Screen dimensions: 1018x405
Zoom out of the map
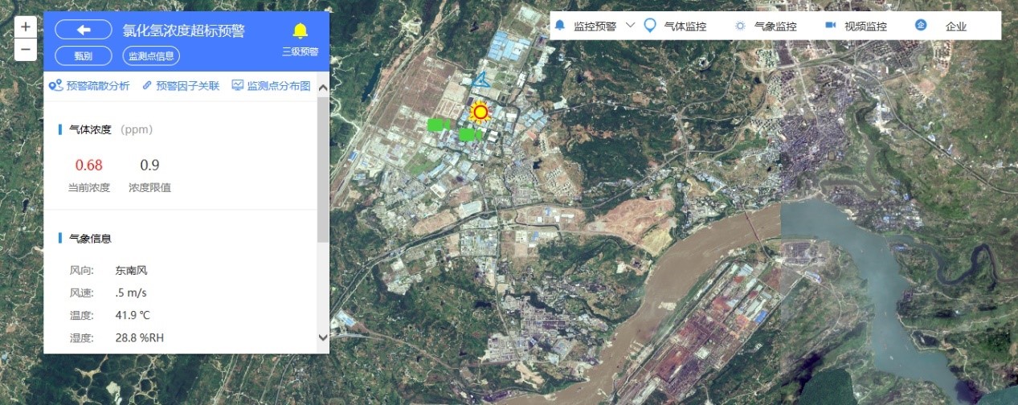tap(26, 49)
